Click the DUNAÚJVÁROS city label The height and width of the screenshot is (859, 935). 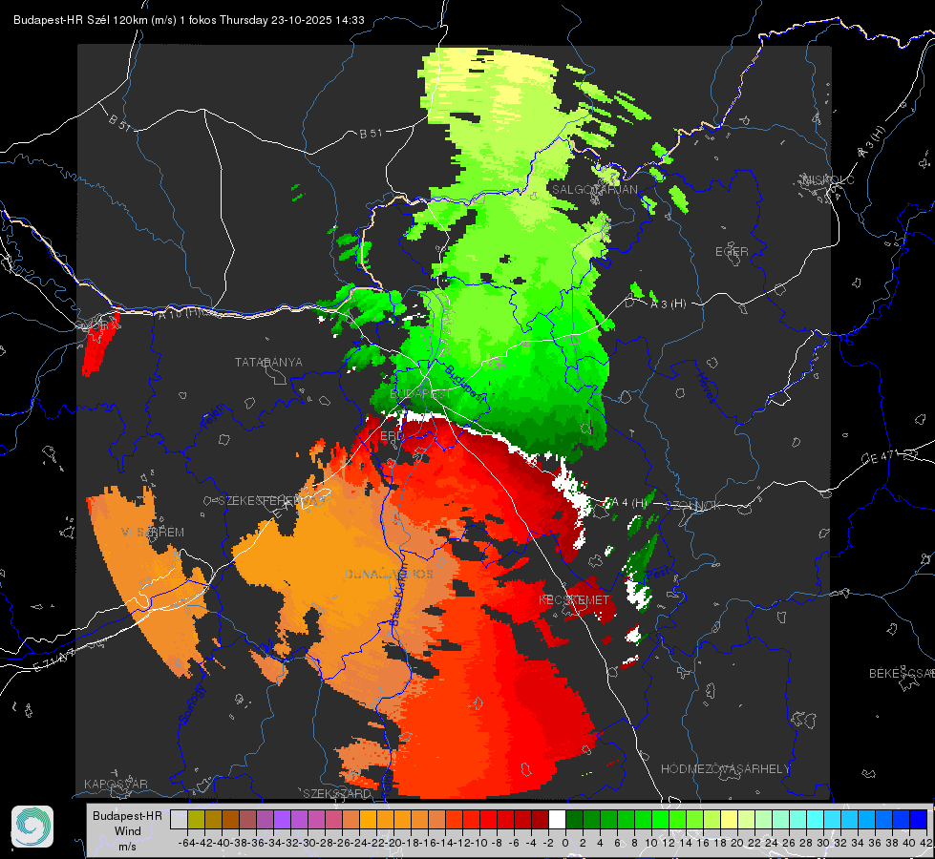(389, 574)
